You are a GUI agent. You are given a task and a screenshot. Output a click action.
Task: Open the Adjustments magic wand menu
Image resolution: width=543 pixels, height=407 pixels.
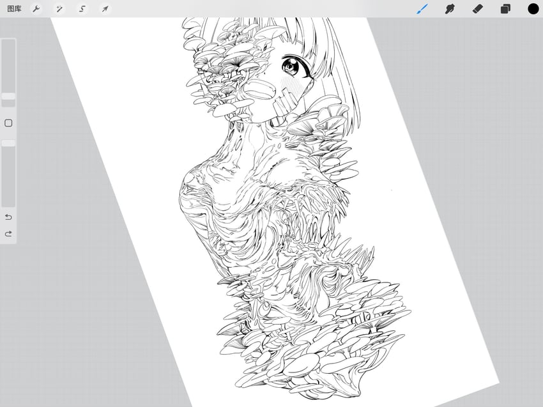[x=59, y=9]
